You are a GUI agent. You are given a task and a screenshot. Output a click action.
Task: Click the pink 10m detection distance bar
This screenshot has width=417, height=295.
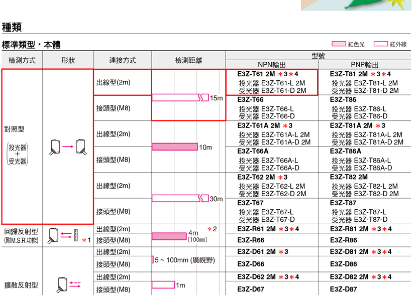(175, 146)
